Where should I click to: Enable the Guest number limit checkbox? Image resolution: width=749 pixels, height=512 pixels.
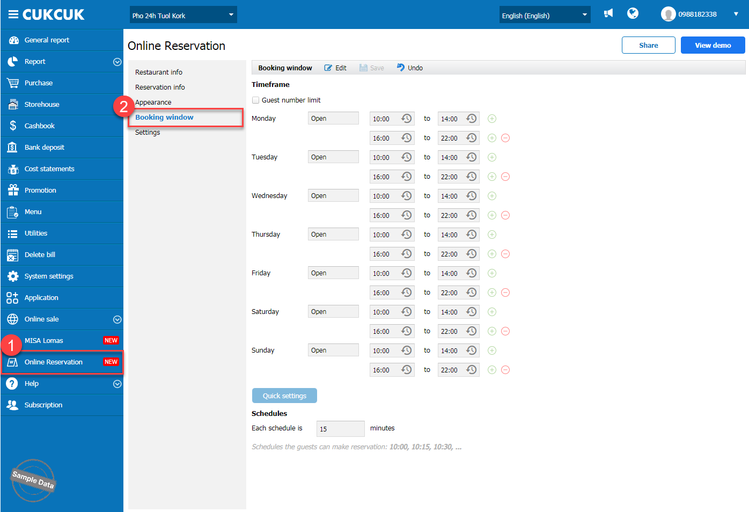tap(256, 100)
